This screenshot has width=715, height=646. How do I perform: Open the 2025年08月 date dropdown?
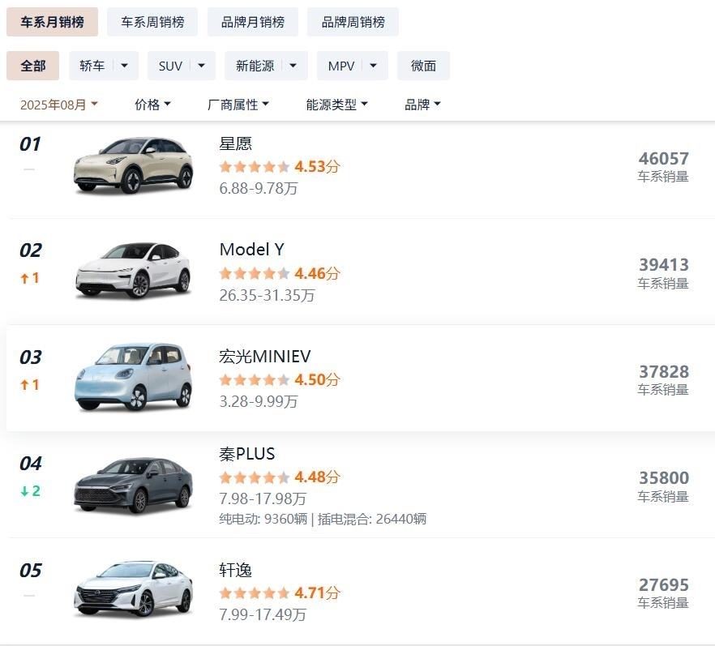[x=59, y=105]
